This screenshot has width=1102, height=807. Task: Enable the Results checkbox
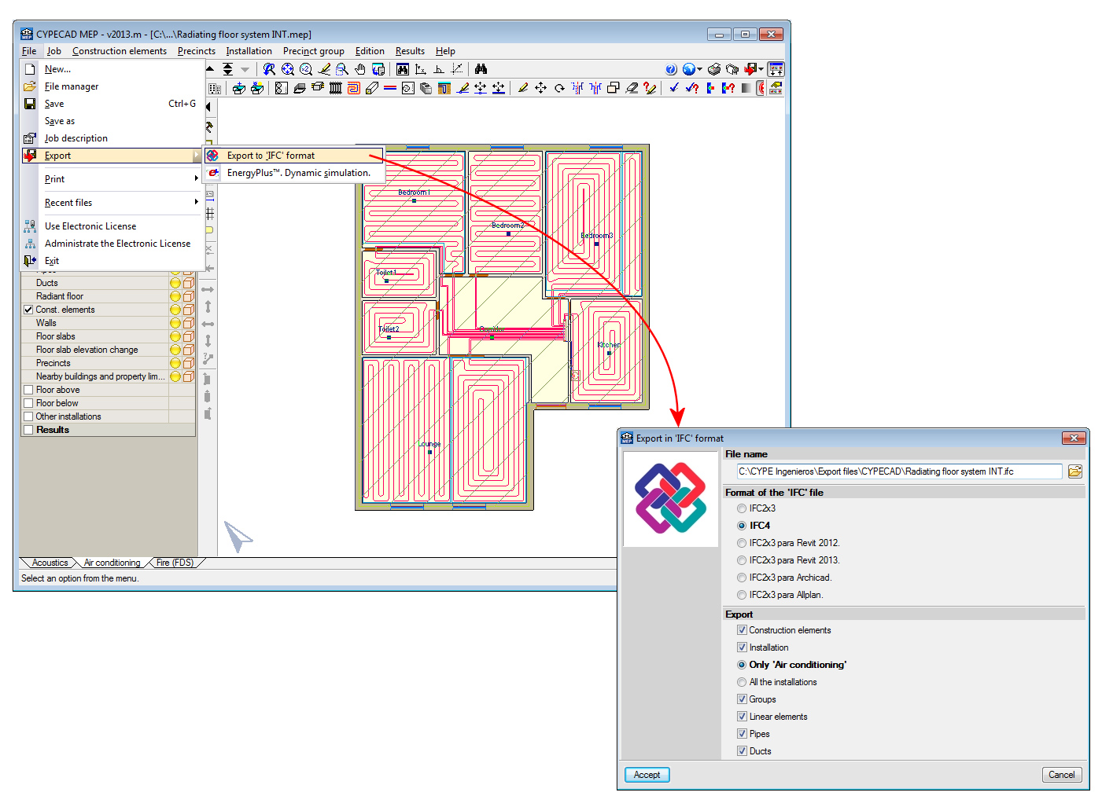[28, 430]
